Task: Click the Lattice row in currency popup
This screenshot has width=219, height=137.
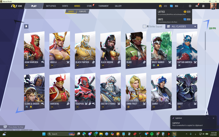Action: coord(174,13)
